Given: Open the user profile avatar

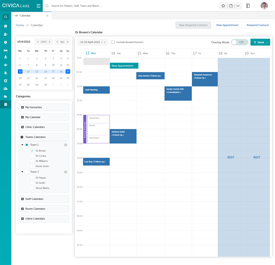Looking at the screenshot, I should point(264,6).
